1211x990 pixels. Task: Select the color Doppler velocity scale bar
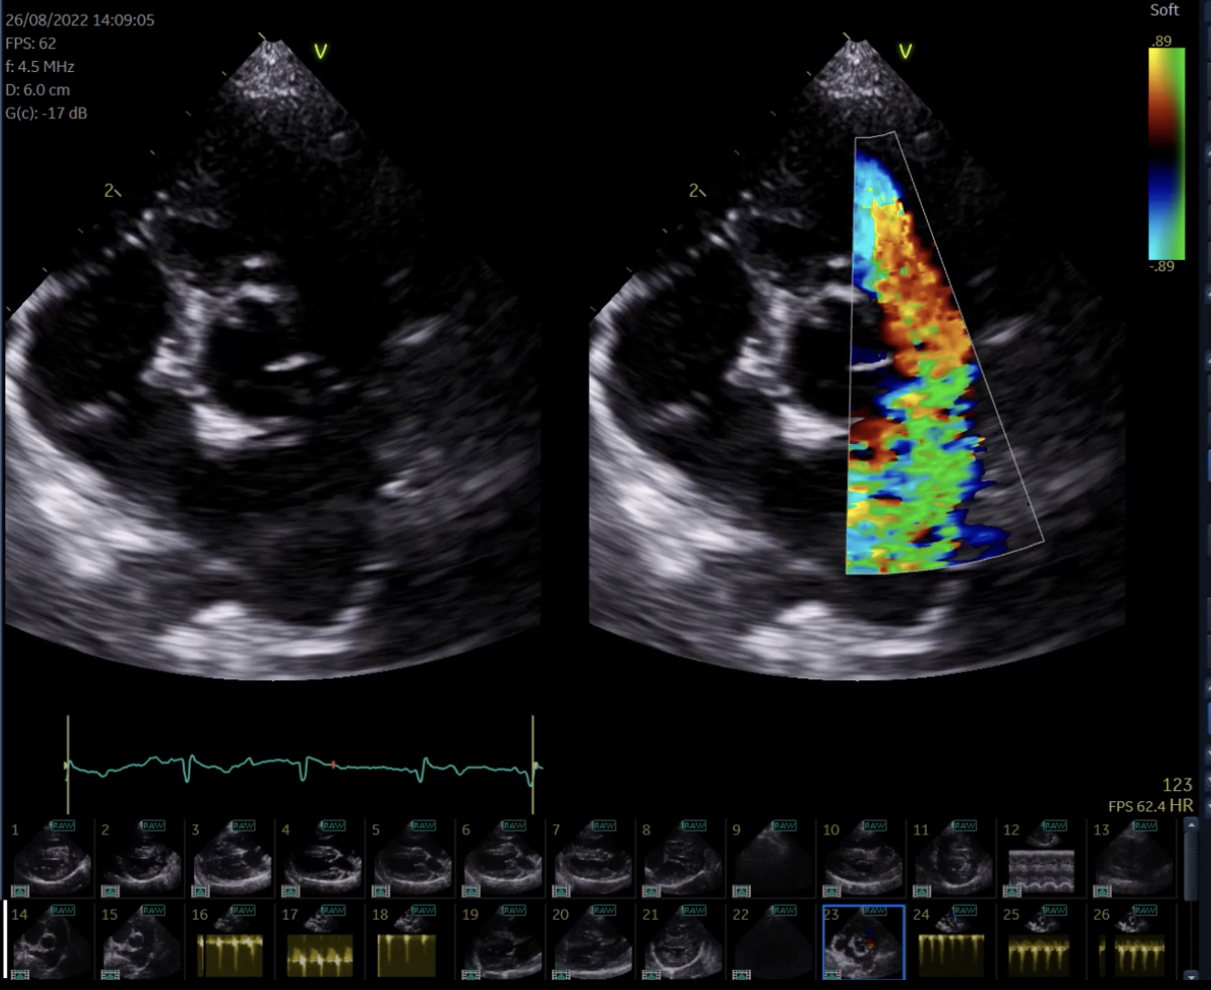(1166, 153)
